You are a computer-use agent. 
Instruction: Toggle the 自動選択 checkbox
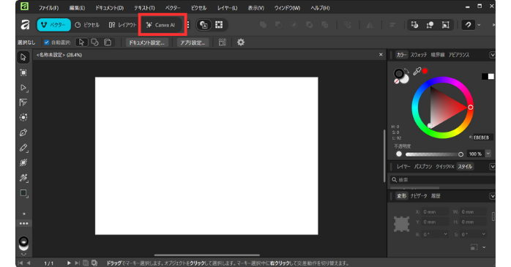point(47,42)
